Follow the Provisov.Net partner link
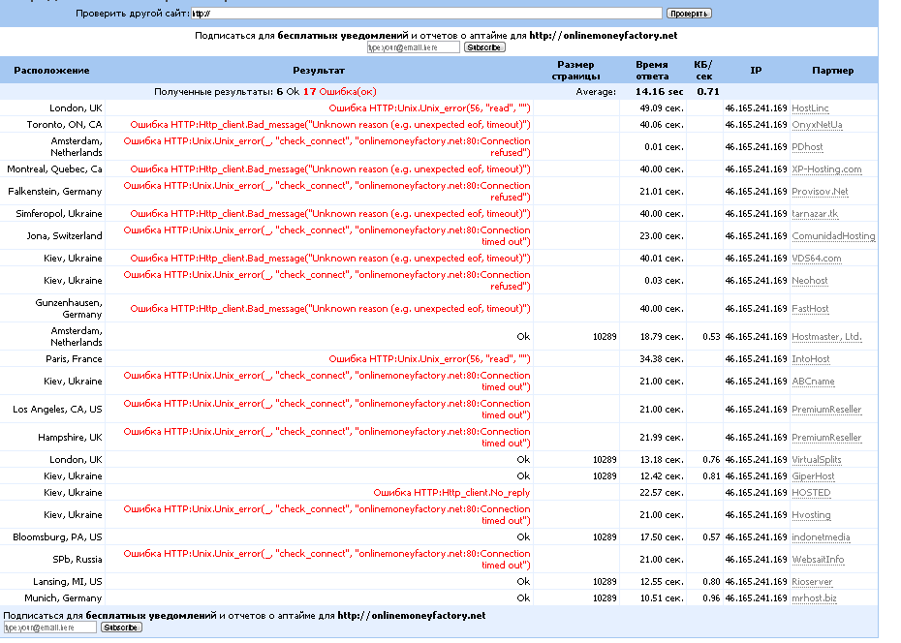The image size is (901, 643). click(x=819, y=192)
